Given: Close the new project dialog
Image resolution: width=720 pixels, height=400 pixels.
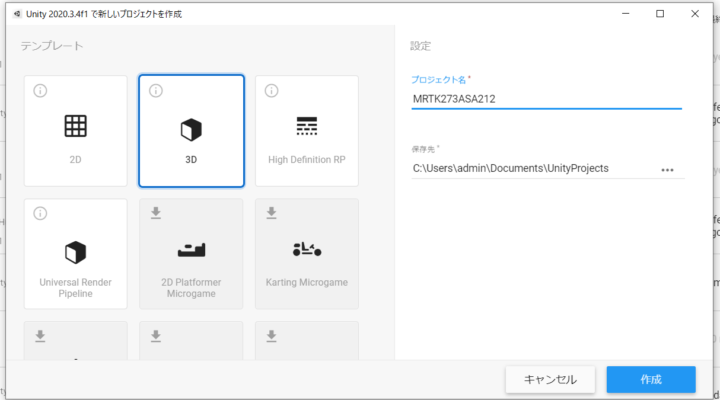Looking at the screenshot, I should (695, 14).
